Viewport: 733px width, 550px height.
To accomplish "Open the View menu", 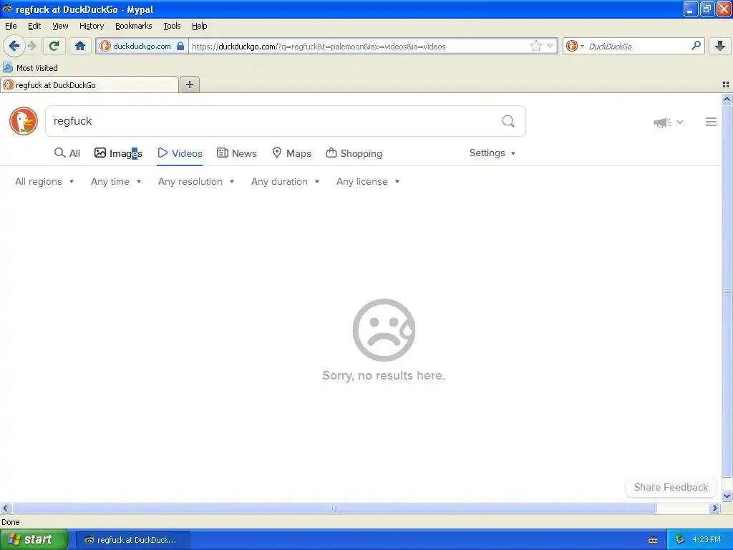I will click(60, 26).
